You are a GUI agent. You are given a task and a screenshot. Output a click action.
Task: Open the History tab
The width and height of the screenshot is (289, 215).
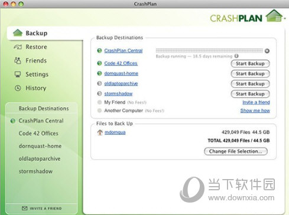pyautogui.click(x=36, y=88)
